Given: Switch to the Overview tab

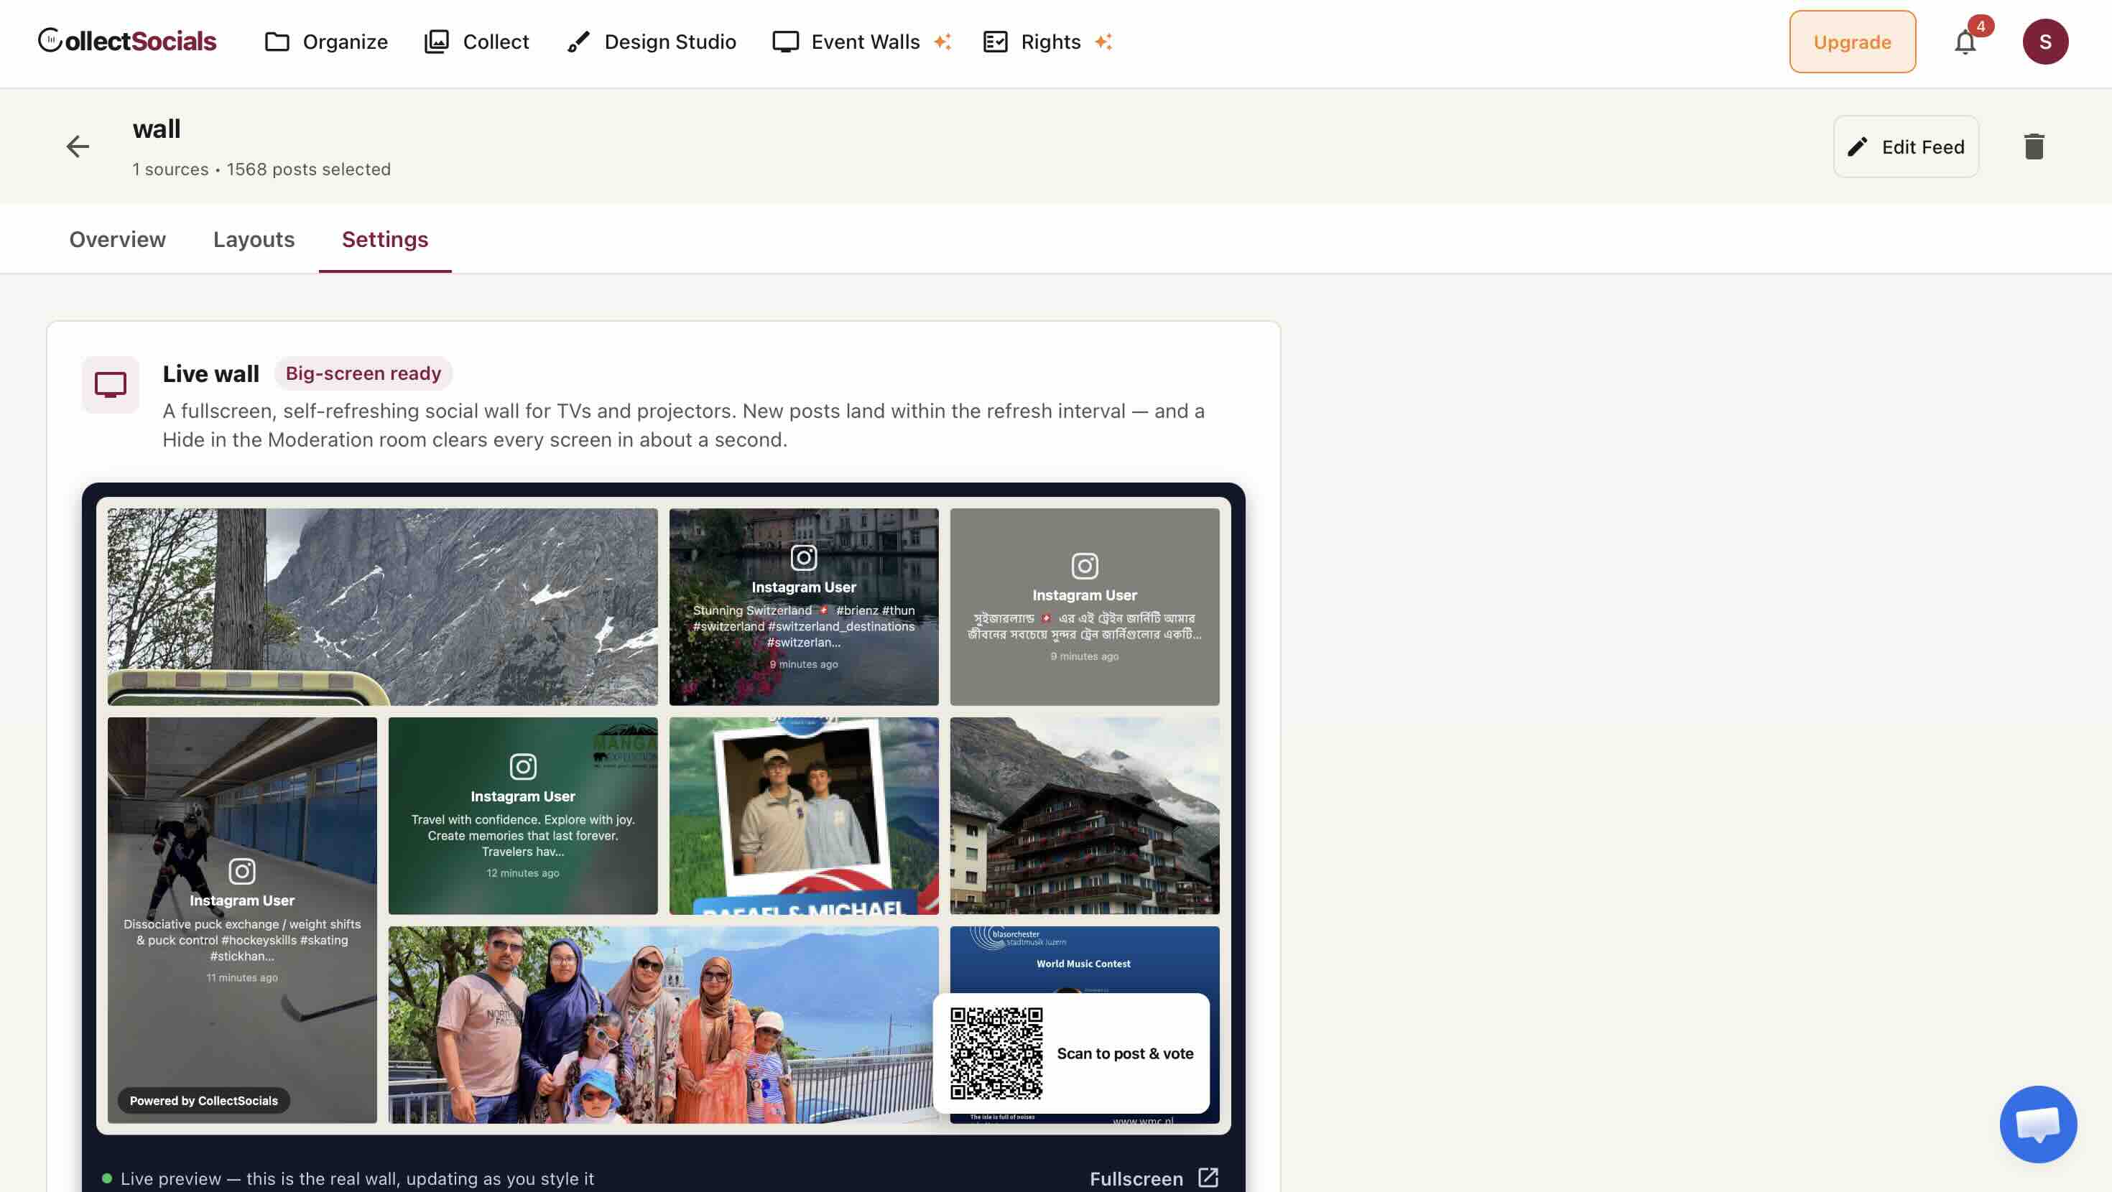Looking at the screenshot, I should coord(117,239).
